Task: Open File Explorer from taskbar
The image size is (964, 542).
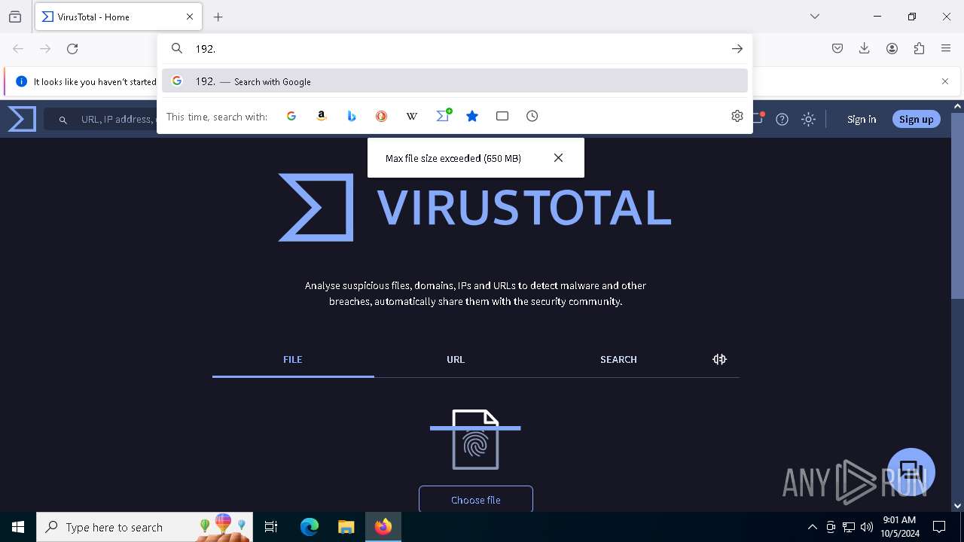Action: (346, 527)
